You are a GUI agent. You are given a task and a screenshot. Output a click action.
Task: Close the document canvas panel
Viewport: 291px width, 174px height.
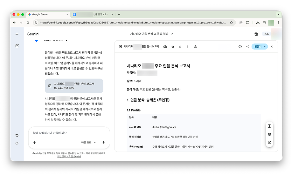coord(272,46)
